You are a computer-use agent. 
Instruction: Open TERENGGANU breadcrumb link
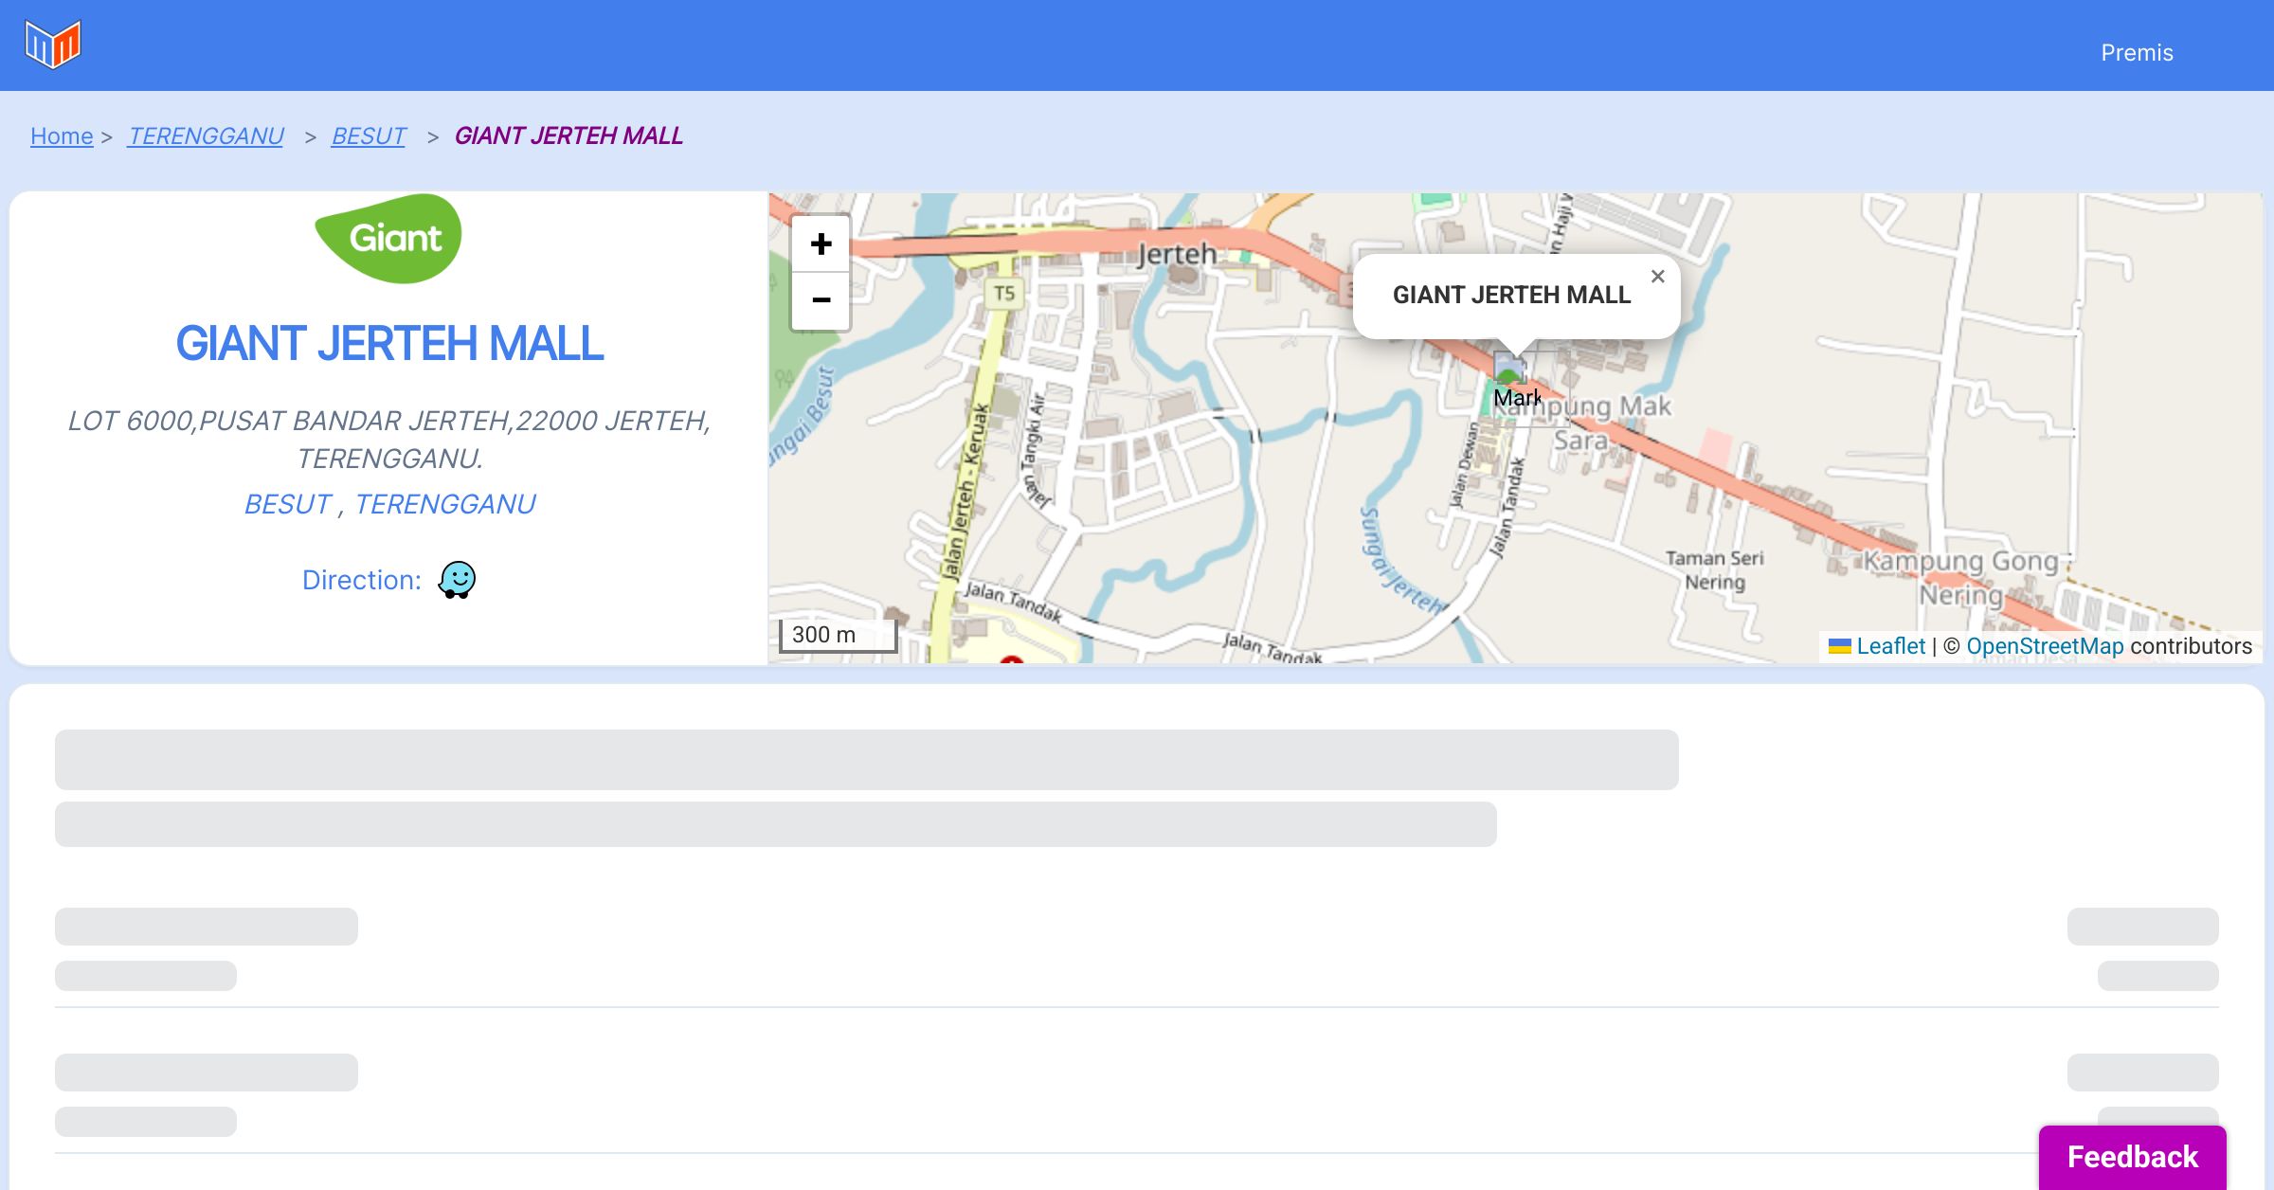tap(206, 136)
